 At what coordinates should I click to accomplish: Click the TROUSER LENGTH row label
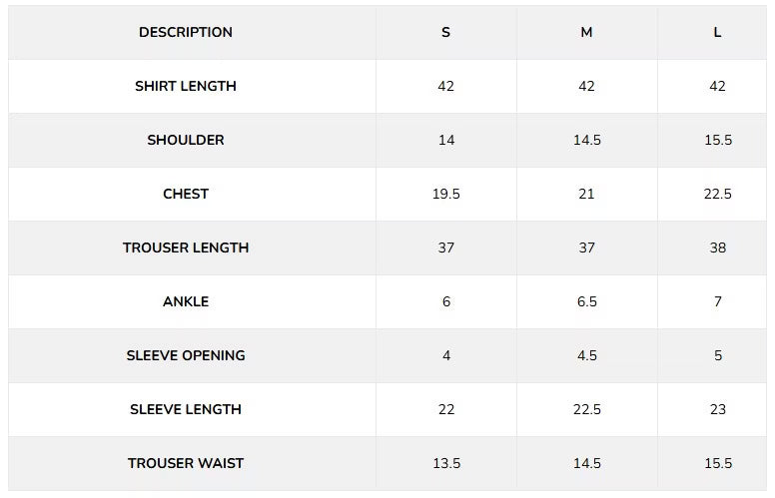[x=186, y=248]
